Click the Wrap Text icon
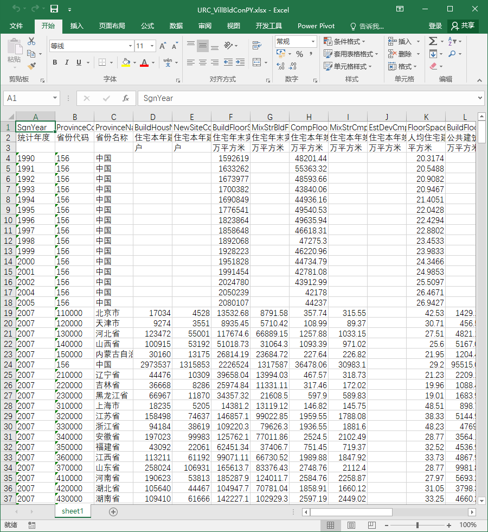The width and height of the screenshot is (488, 532). (257, 45)
